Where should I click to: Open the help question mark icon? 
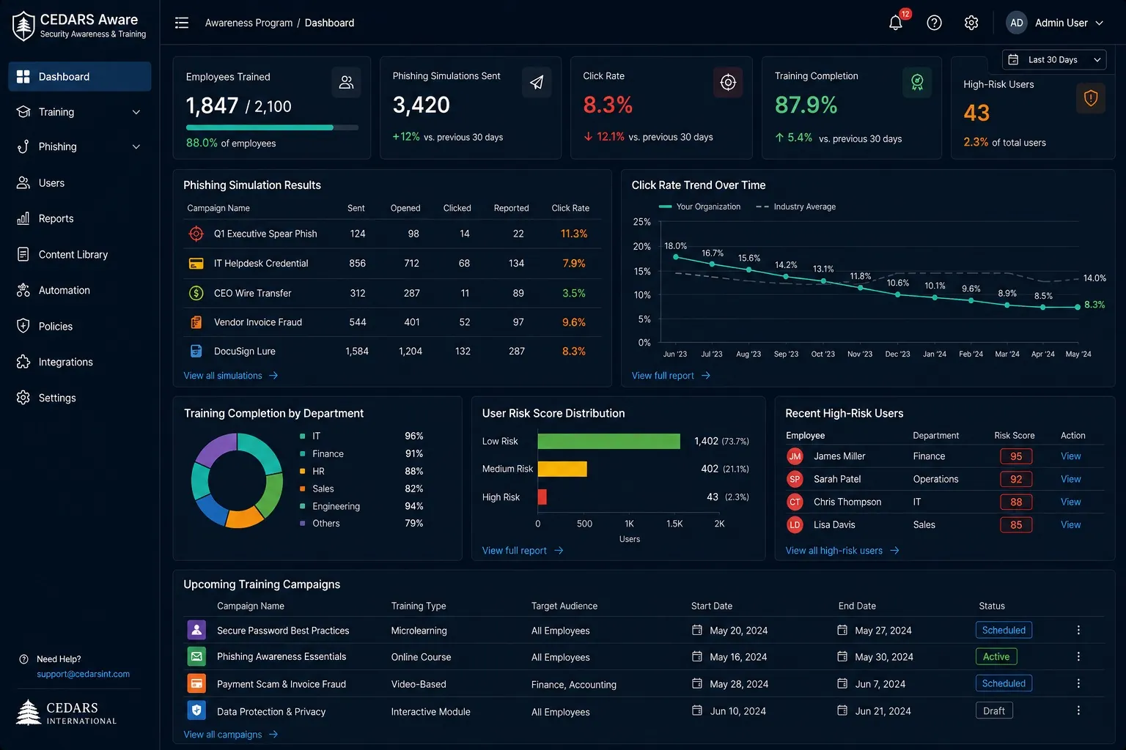tap(934, 23)
